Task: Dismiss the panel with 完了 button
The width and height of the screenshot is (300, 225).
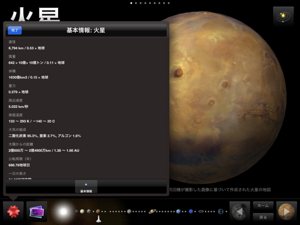Action: pyautogui.click(x=14, y=31)
